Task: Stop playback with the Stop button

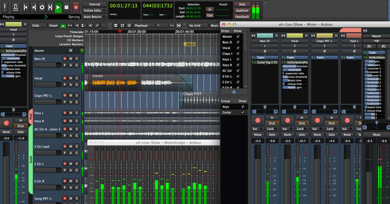Action: pyautogui.click(x=66, y=7)
